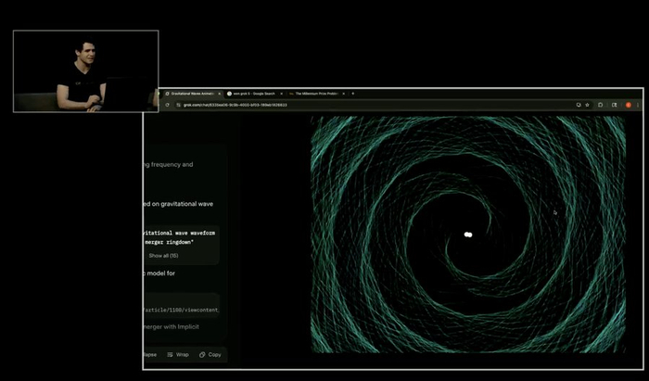Viewport: 649px width, 381px height.
Task: Open the orange profile avatar
Action: (x=629, y=105)
